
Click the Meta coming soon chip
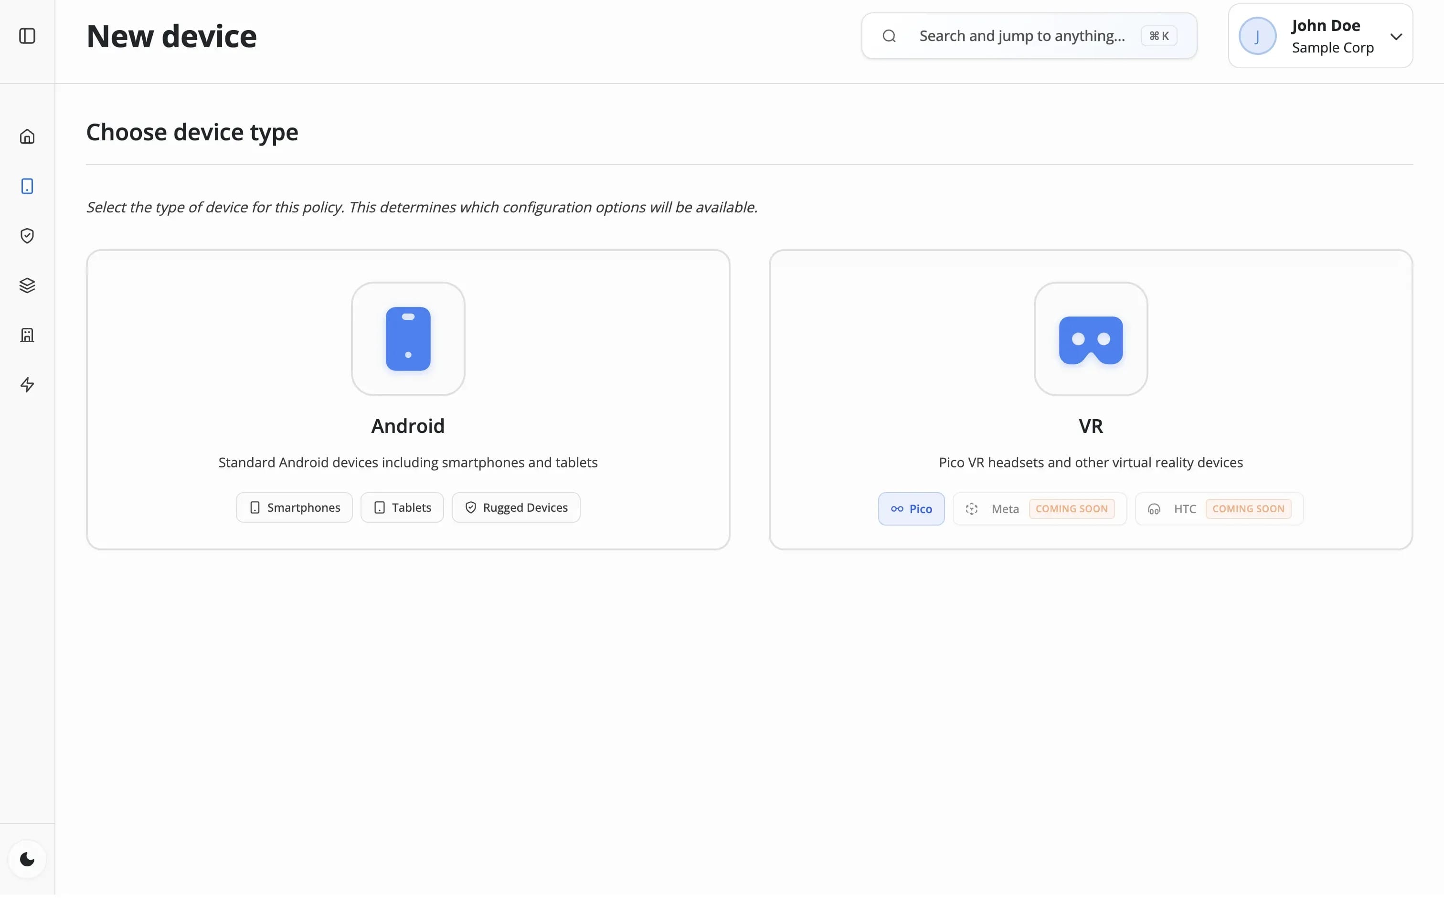coord(1039,509)
